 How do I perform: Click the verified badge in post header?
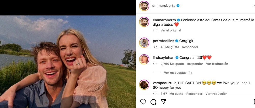(x=178, y=6)
